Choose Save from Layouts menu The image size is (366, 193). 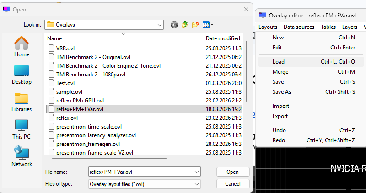coord(311,82)
